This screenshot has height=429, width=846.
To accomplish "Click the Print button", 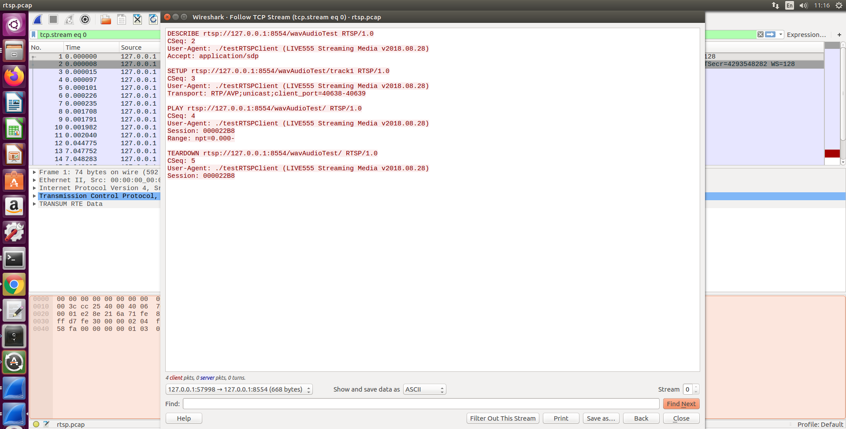I will 561,418.
